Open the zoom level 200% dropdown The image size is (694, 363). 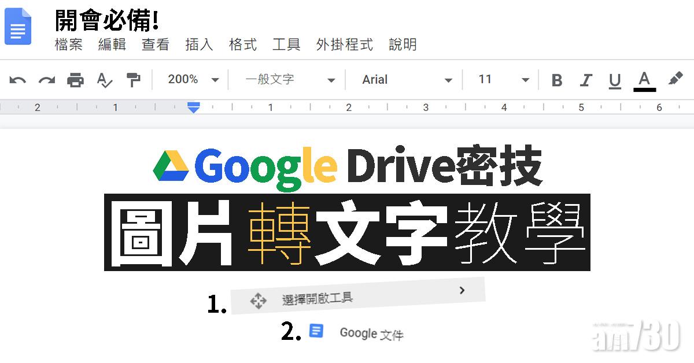coord(191,80)
